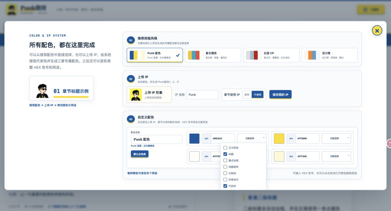Select the Punk 配色 style card

click(155, 55)
